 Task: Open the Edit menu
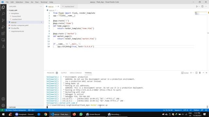(x=12, y=2)
